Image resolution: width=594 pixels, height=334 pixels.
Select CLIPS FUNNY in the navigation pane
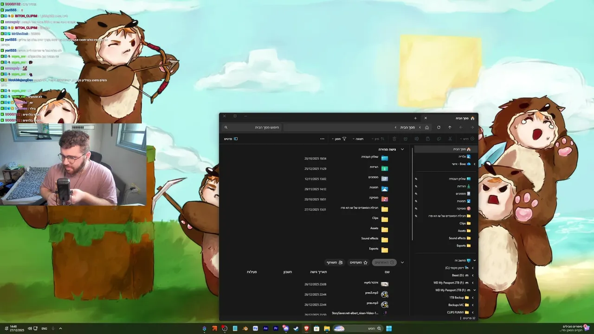click(458, 312)
